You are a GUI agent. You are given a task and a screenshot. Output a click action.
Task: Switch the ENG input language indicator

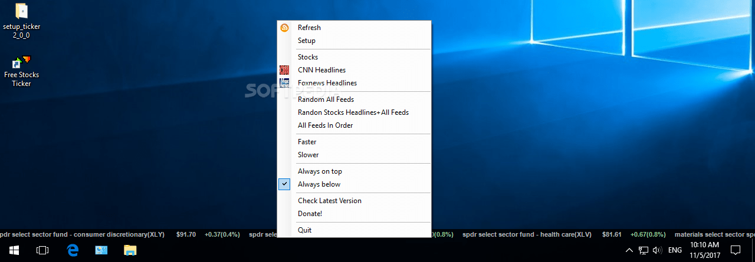pos(675,250)
